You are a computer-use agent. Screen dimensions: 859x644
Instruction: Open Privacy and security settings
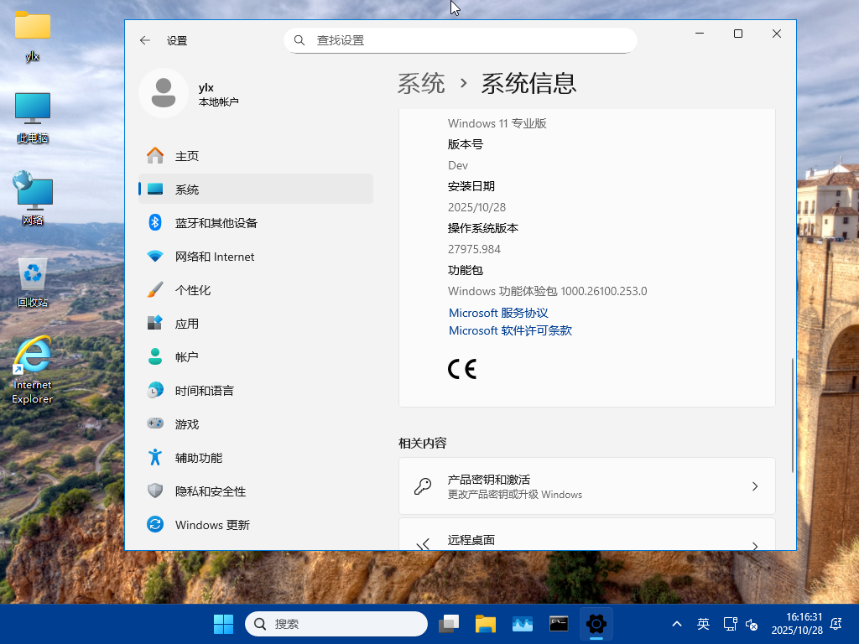210,491
